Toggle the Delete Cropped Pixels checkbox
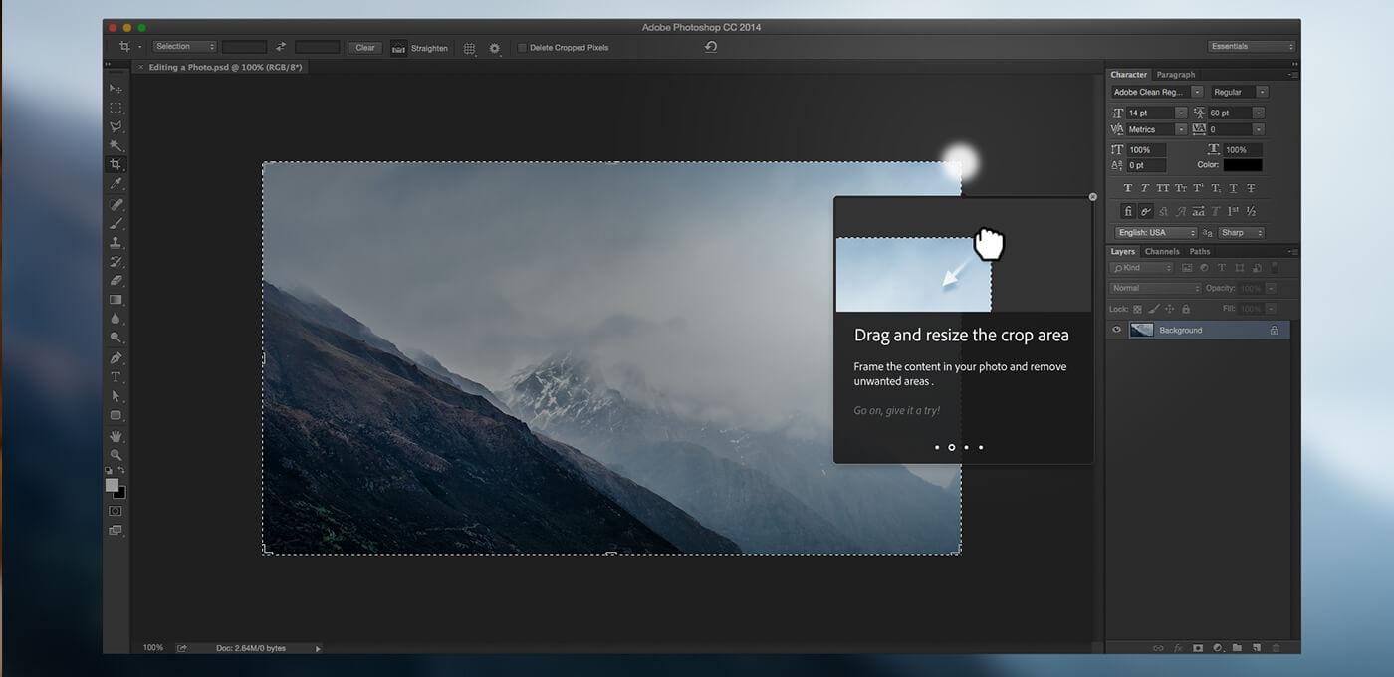Viewport: 1394px width, 677px height. 521,47
